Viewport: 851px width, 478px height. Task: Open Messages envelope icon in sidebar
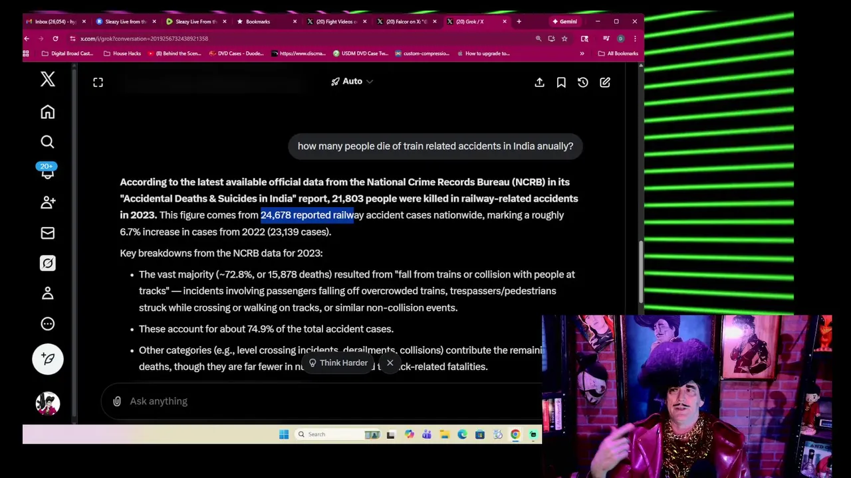(47, 233)
